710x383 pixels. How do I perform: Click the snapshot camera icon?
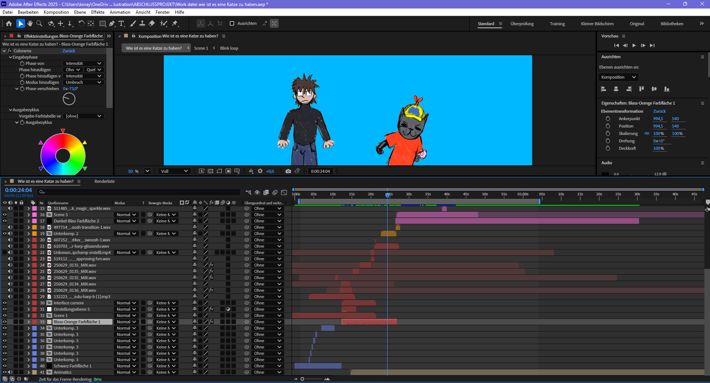point(288,171)
